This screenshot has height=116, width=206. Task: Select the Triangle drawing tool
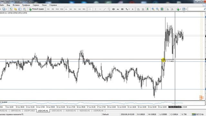tap(118, 9)
